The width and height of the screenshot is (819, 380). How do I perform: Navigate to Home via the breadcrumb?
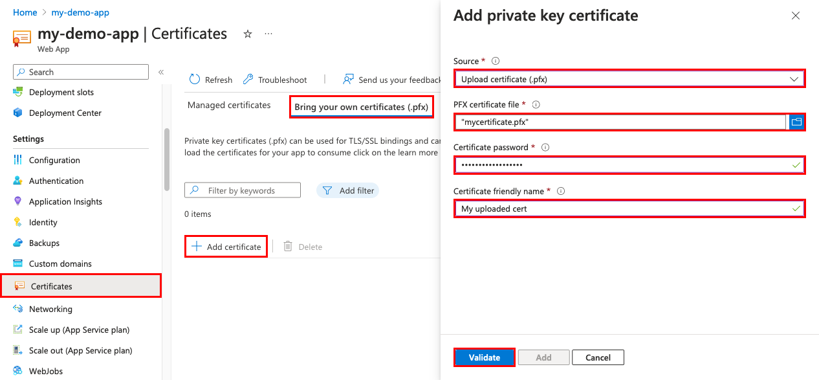click(x=25, y=12)
